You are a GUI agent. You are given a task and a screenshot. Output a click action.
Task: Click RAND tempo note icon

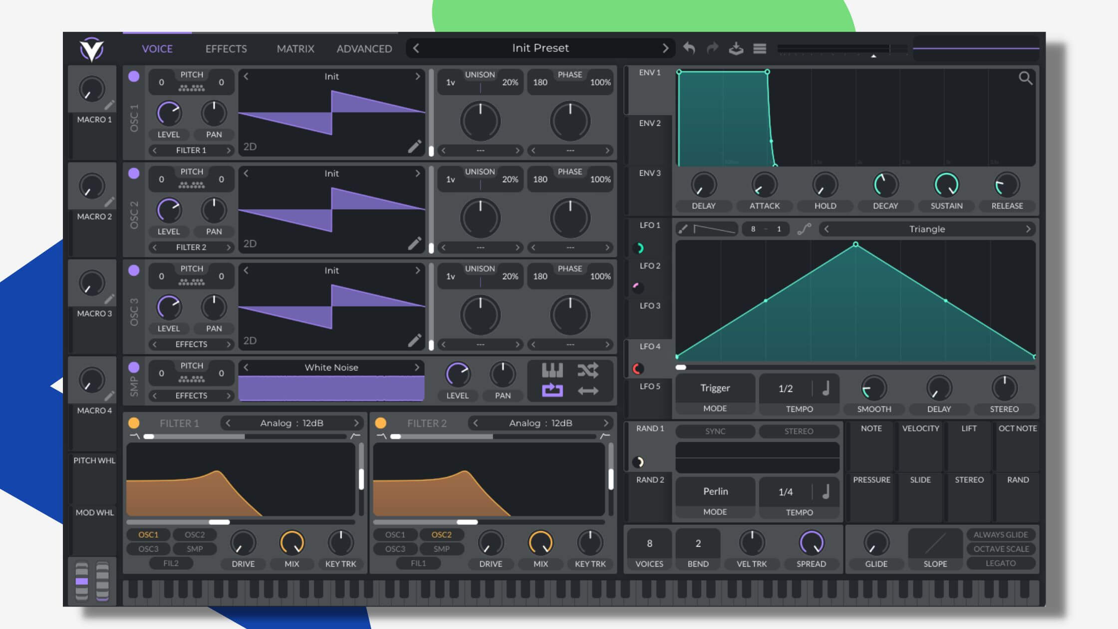pos(826,491)
